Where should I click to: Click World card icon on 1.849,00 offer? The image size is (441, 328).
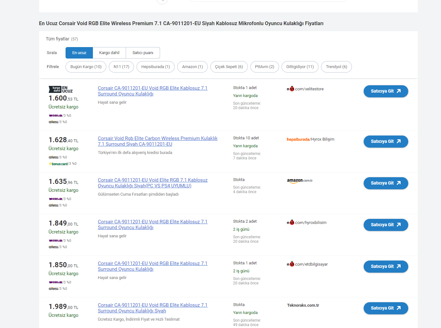click(55, 241)
